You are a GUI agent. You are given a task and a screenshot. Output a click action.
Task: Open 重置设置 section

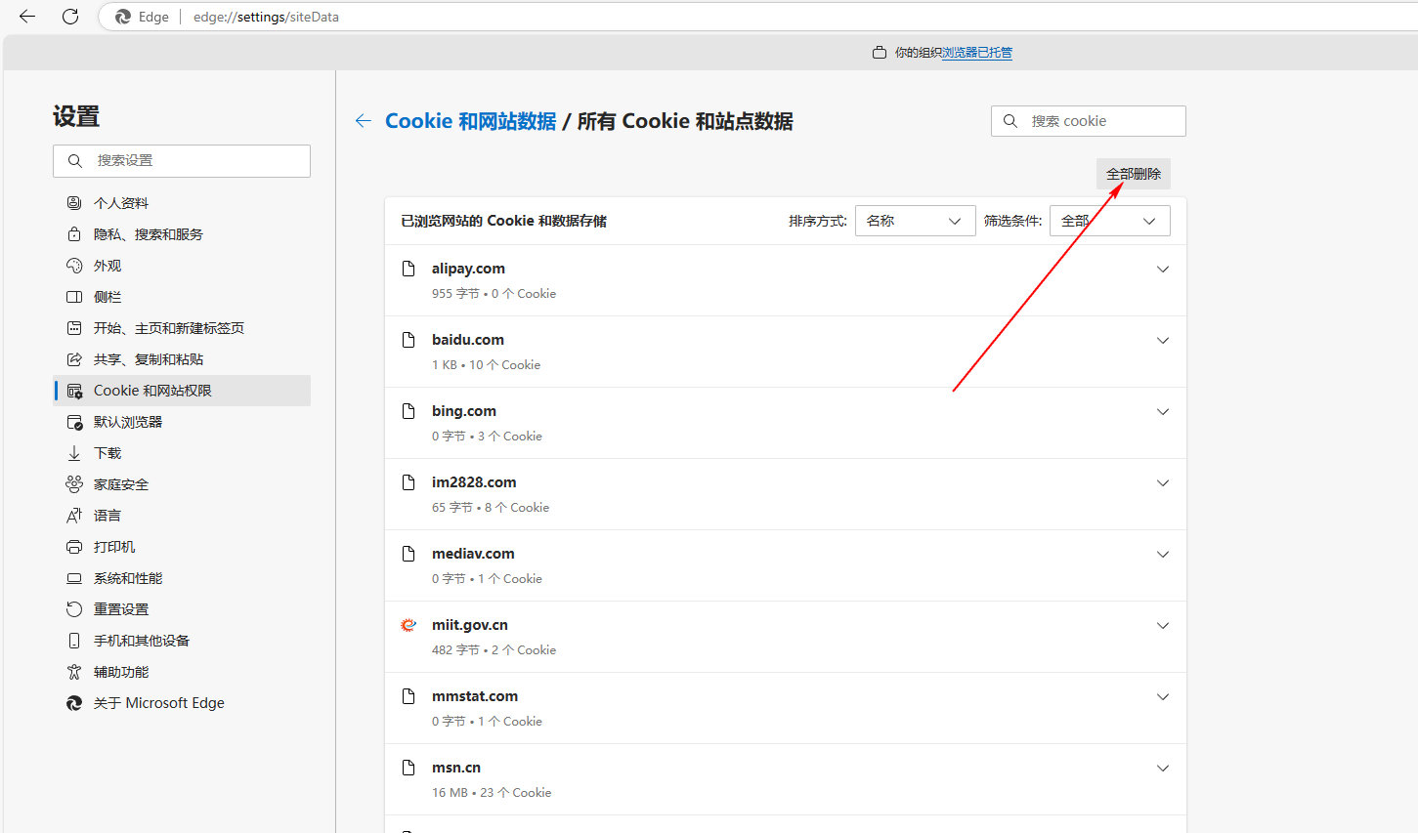pos(182,609)
